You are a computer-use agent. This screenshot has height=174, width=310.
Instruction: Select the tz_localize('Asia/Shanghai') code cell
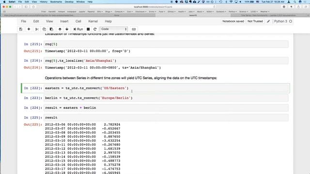166,61
